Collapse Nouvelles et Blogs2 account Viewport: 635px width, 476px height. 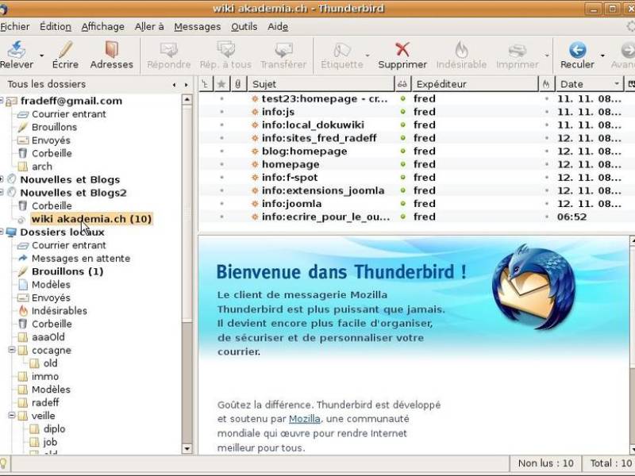click(2, 192)
